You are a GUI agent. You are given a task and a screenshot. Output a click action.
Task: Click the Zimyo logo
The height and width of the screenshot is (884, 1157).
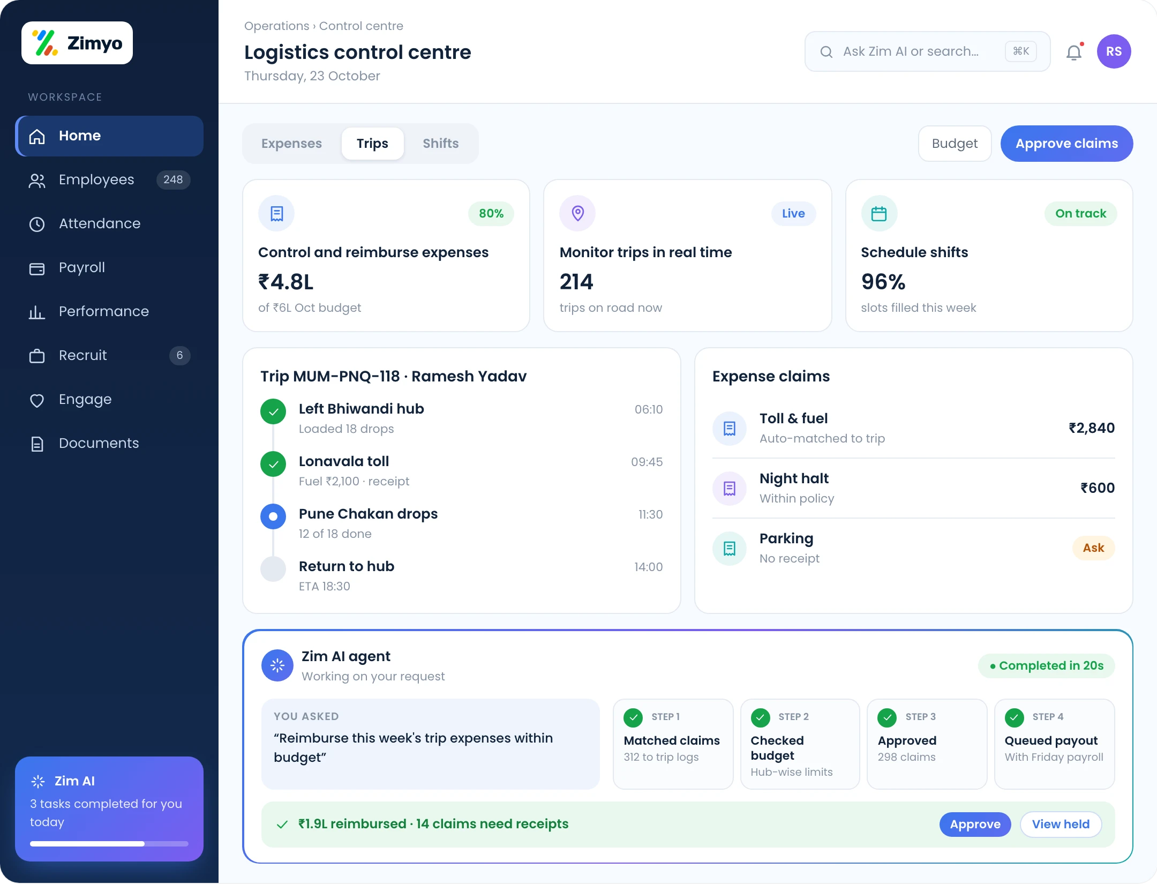tap(77, 43)
